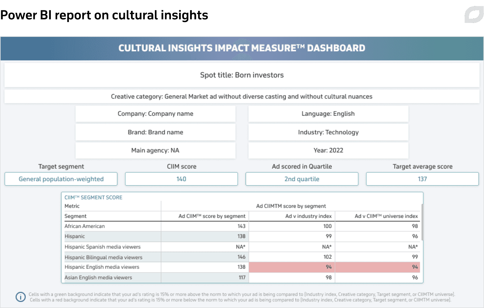Image resolution: width=484 pixels, height=308 pixels.
Task: Click the 2nd quartile box
Action: tap(302, 179)
